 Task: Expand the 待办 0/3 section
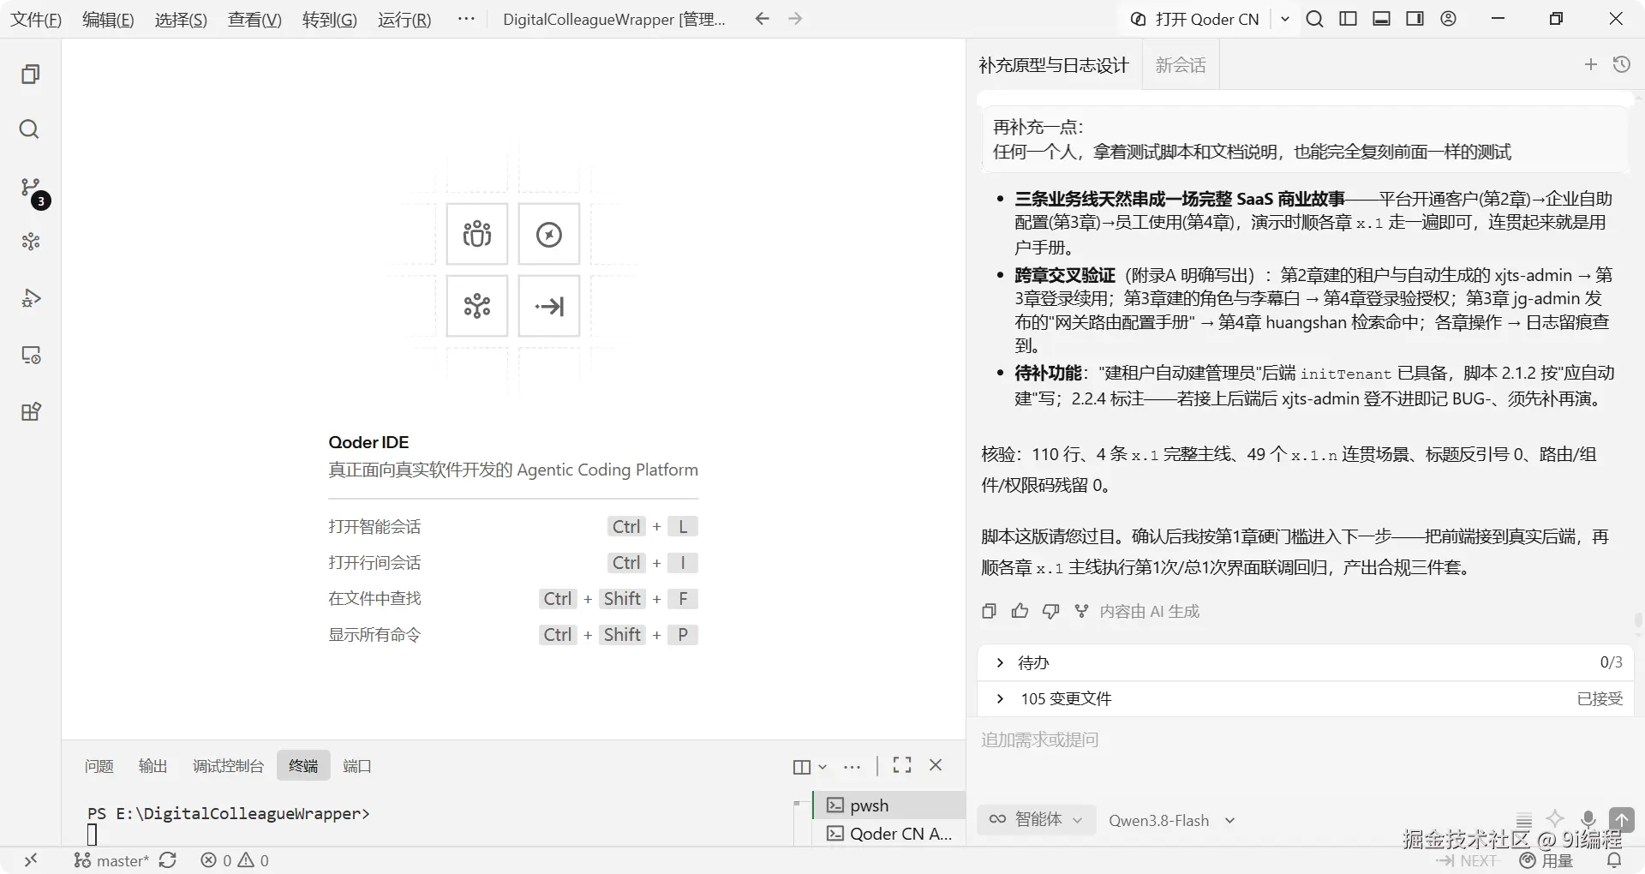click(1306, 662)
